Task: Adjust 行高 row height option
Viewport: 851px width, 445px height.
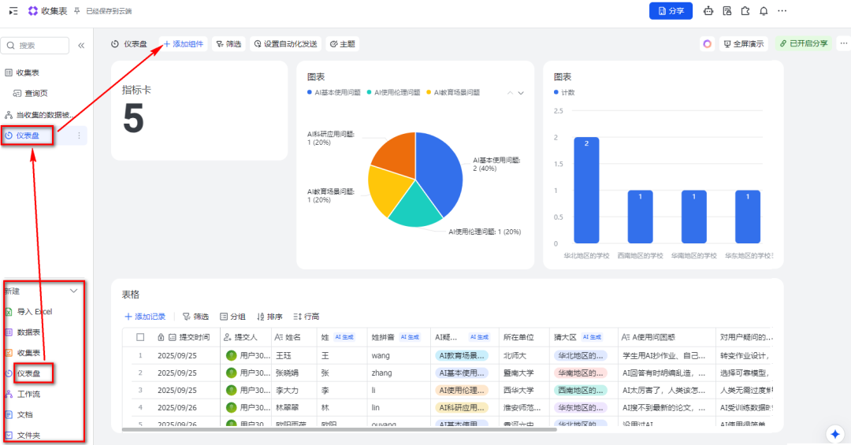Action: pos(307,317)
